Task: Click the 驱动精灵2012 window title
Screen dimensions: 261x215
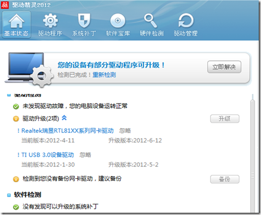Action: point(31,5)
